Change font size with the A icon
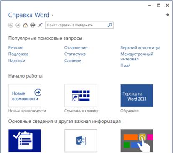Image resolution: width=173 pixels, height=153 pixels. pyautogui.click(x=40, y=25)
